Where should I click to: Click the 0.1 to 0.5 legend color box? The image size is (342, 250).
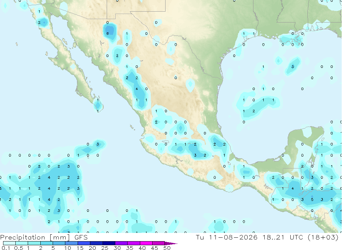click(9, 243)
